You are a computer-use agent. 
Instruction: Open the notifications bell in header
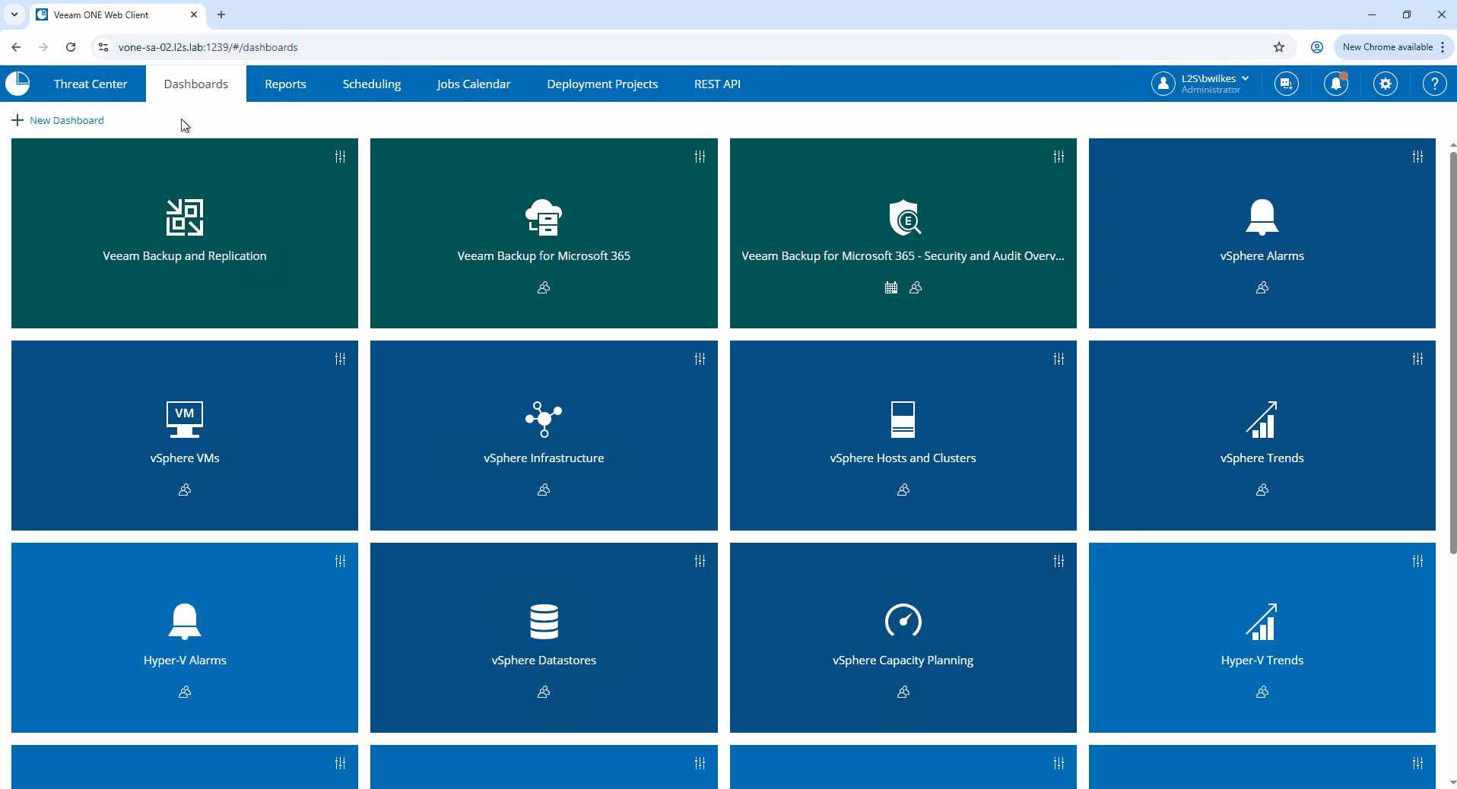(1336, 84)
